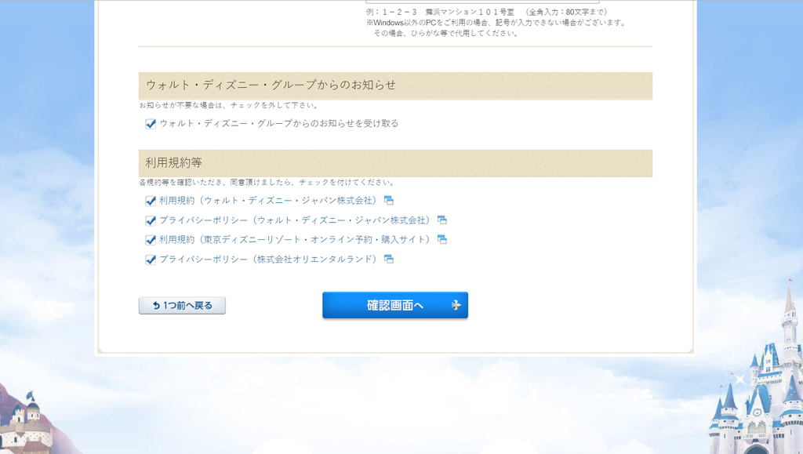This screenshot has width=803, height=454.
Task: Toggle the 利用規約（ウォルト・ディズニー・ジャパン株式会社） checkbox
Action: point(151,201)
